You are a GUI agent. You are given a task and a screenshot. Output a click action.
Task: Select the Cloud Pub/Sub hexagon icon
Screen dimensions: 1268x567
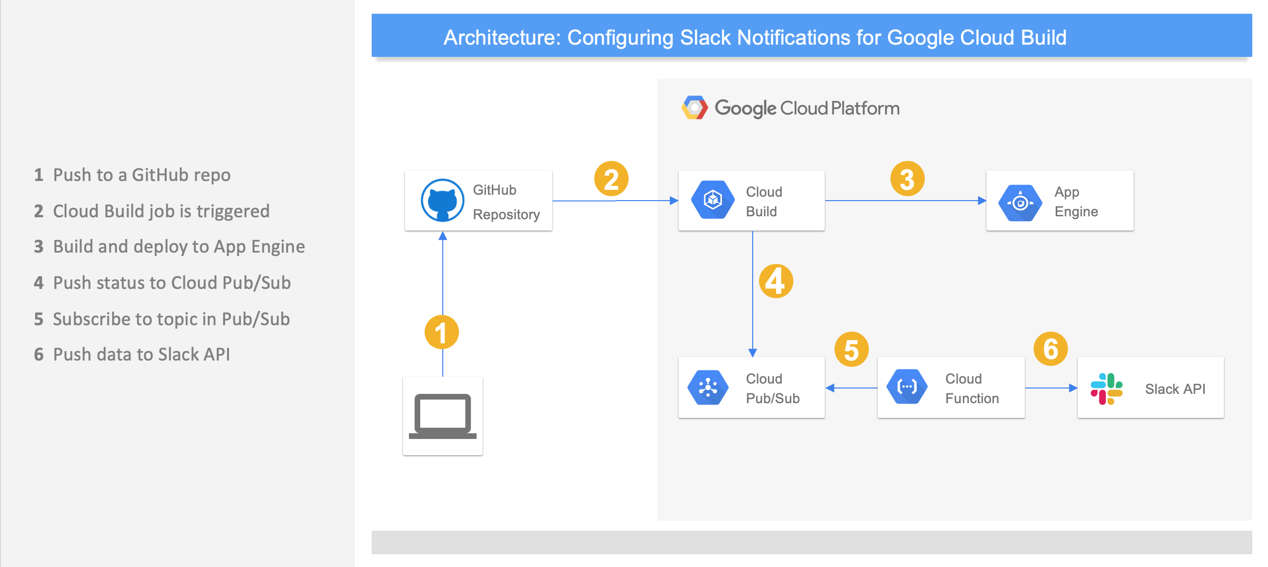coord(708,388)
